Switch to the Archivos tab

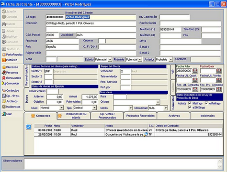pos(174,116)
